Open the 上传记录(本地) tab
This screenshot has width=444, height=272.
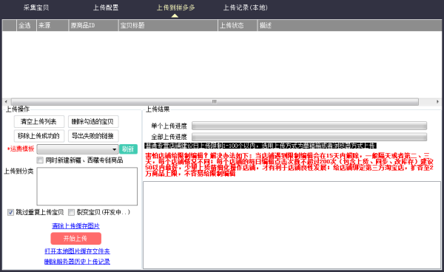click(245, 7)
